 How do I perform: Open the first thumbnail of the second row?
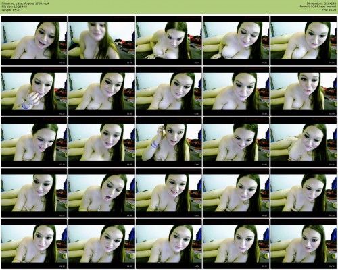coord(34,91)
